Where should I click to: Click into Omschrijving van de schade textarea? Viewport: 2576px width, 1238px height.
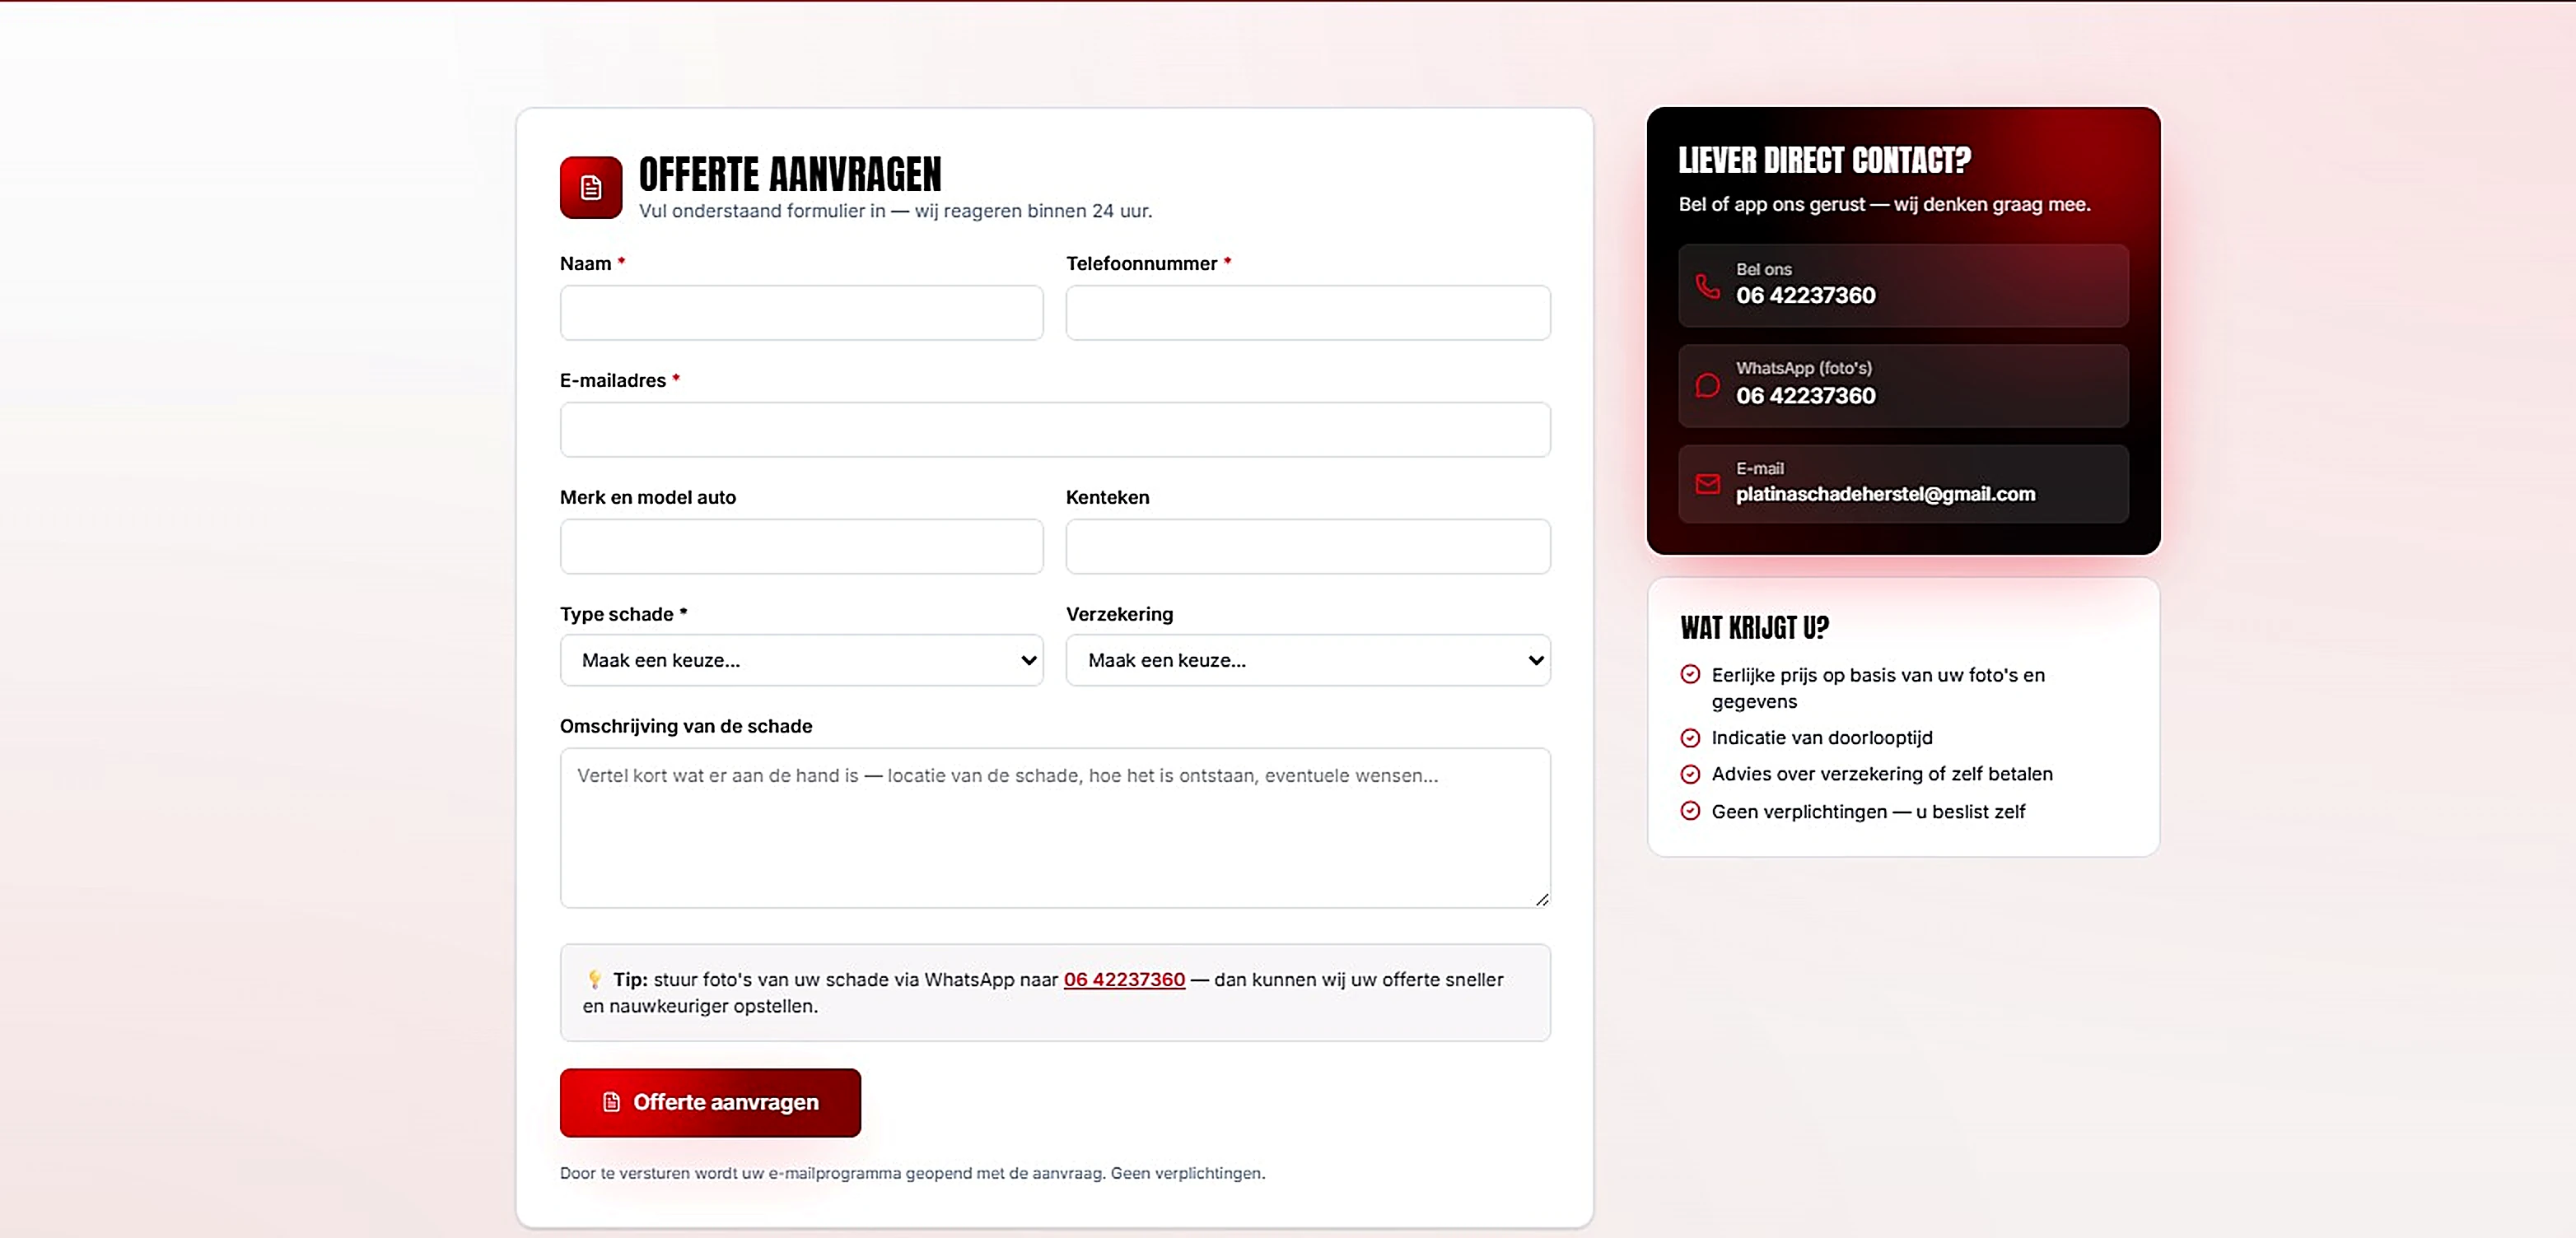pos(1055,827)
